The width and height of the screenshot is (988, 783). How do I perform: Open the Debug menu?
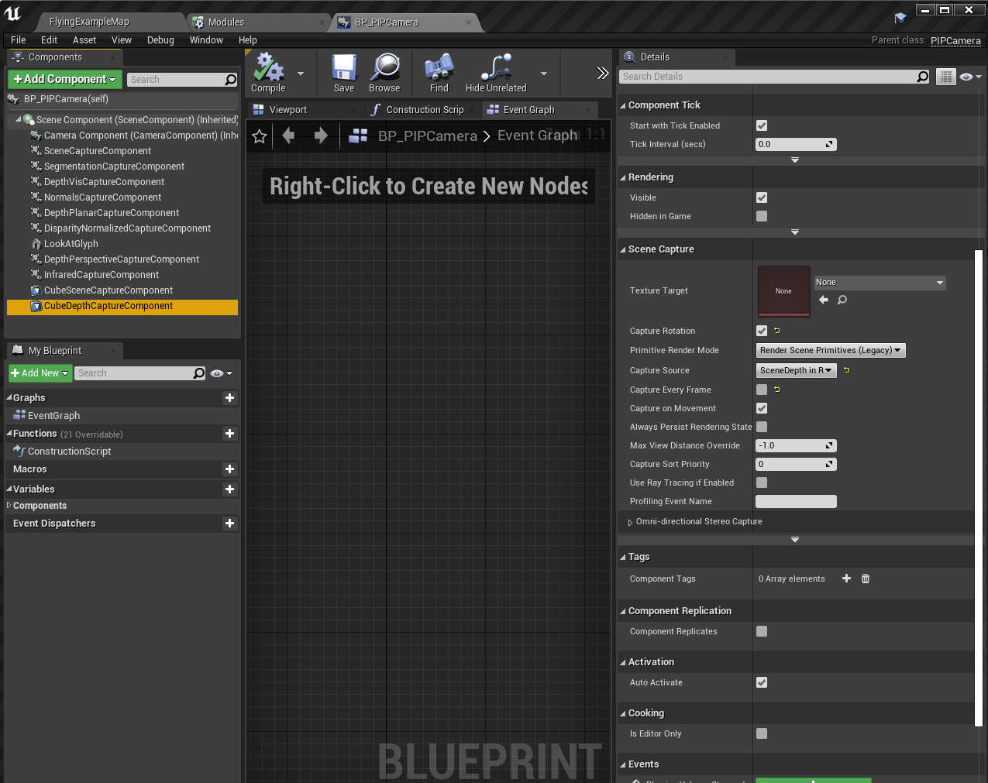click(160, 40)
